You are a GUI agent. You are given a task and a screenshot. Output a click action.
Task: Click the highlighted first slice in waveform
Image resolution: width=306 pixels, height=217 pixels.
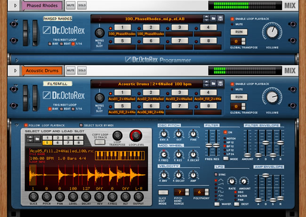(33, 175)
